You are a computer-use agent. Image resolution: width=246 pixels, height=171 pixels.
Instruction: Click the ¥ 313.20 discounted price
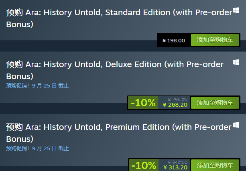coord(175,168)
